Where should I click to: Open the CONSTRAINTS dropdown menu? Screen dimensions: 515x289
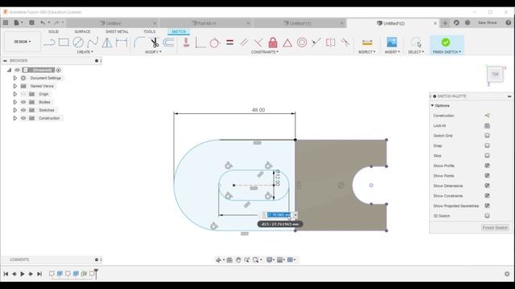click(x=265, y=52)
